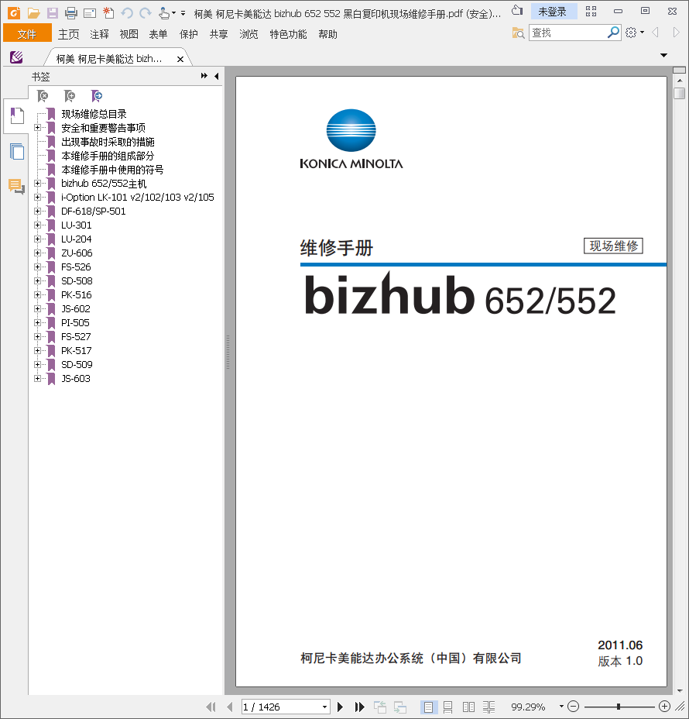Viewport: 689px width, 719px height.
Task: Select continuous facing view mode
Action: pyautogui.click(x=488, y=707)
